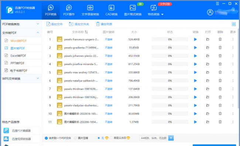Click 添加文件 button
Screen dimensions: 240x146
(55, 24)
